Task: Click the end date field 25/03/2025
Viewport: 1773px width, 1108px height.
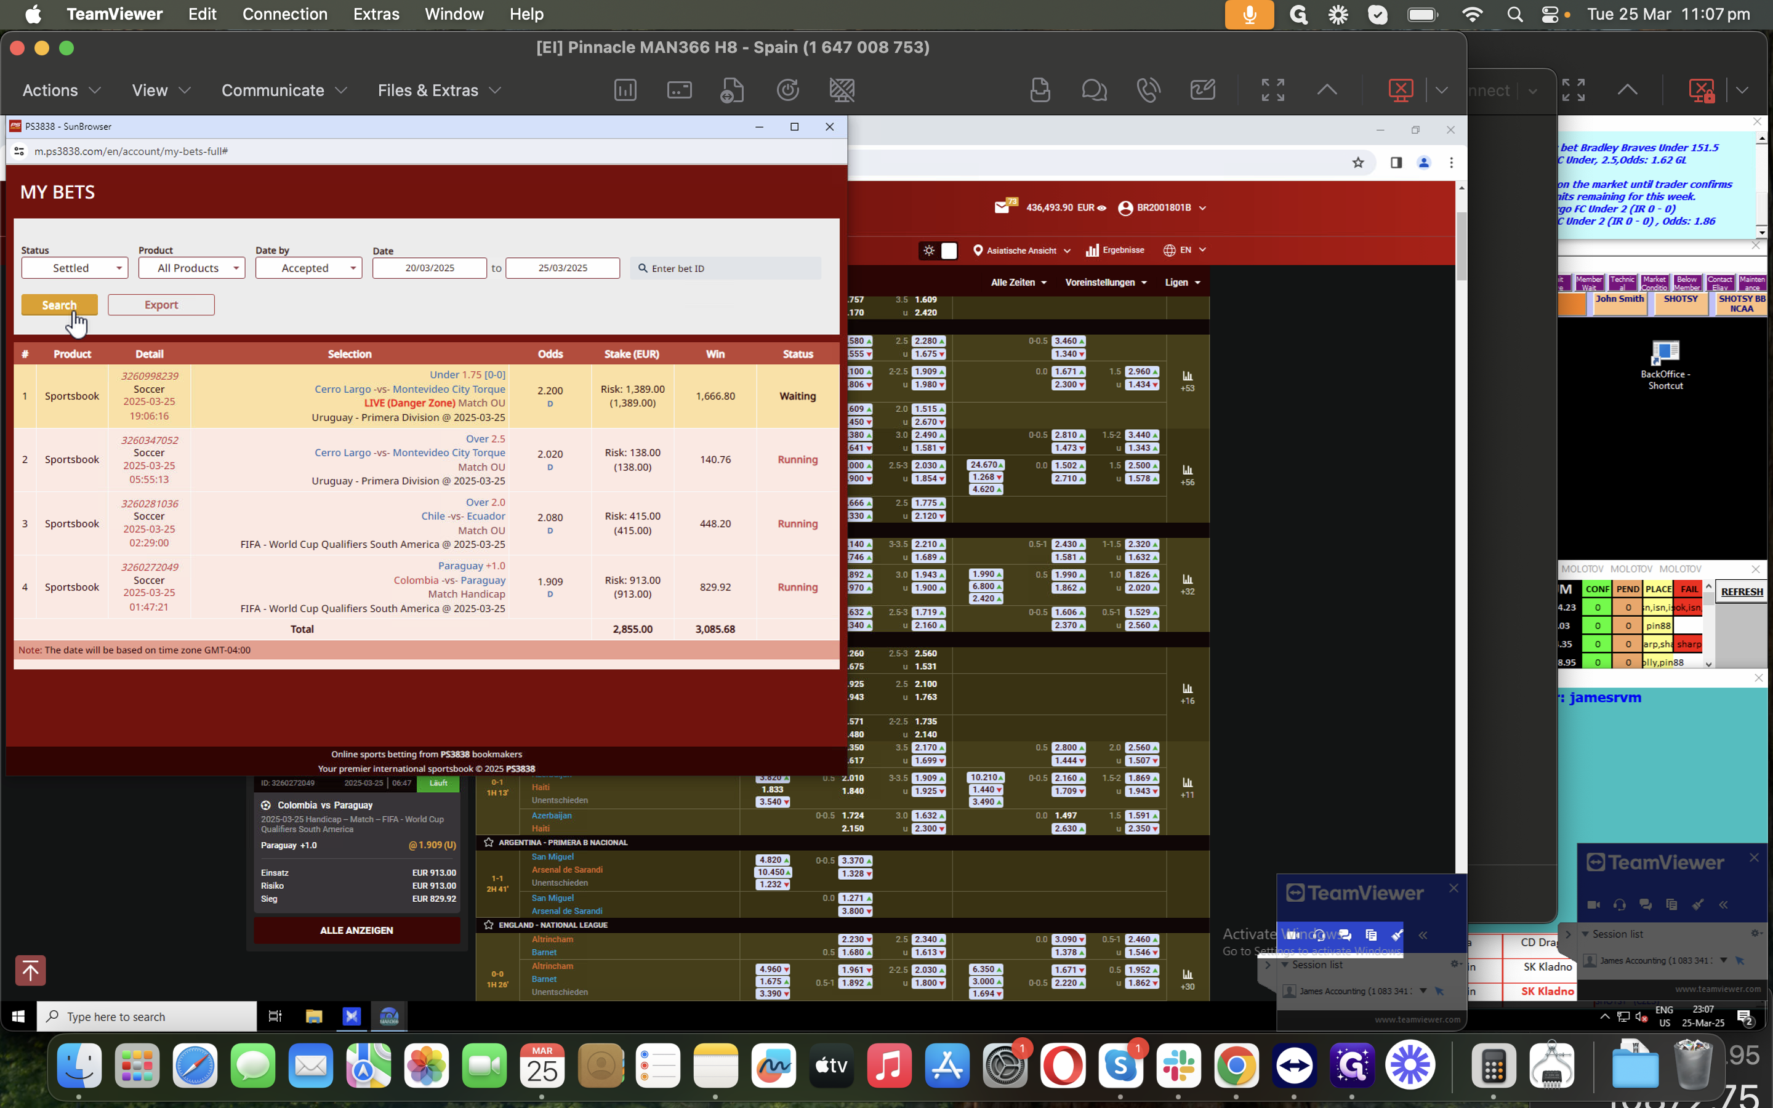Action: (563, 268)
